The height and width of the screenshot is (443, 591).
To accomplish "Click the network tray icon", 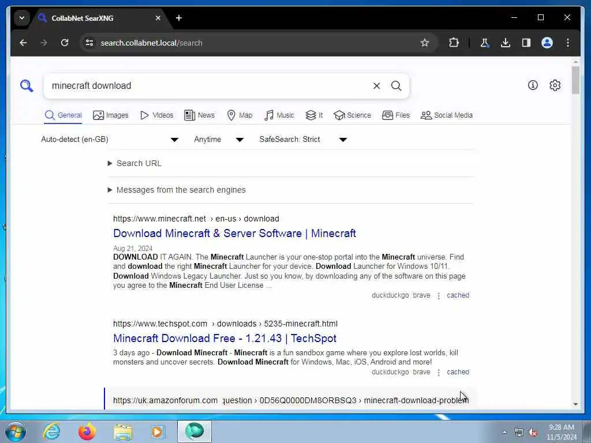I will [519, 433].
